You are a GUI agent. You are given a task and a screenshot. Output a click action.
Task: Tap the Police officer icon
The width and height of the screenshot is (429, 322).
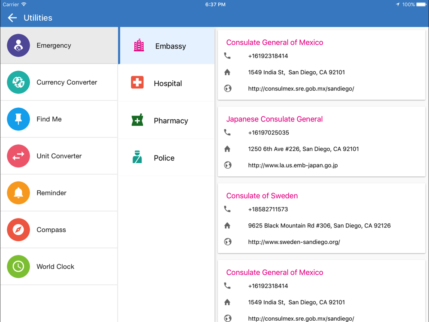click(137, 157)
